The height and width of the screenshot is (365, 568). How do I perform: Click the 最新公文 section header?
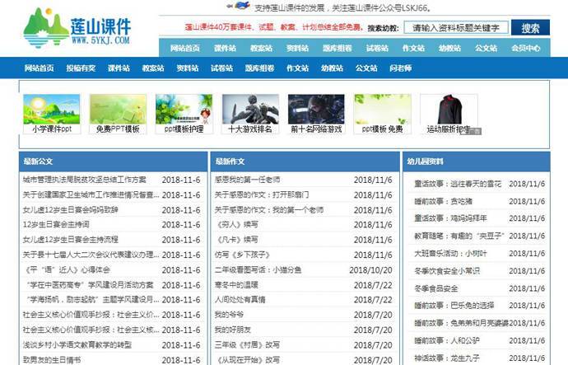tap(38, 161)
